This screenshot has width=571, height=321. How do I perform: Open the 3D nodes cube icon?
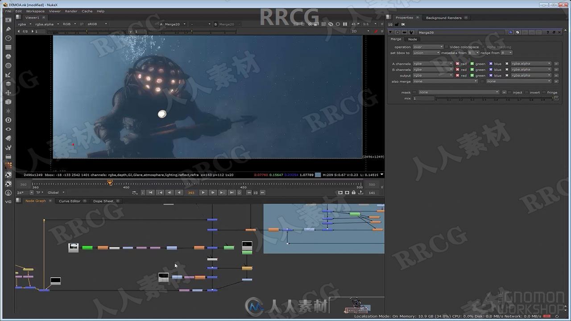(x=8, y=102)
